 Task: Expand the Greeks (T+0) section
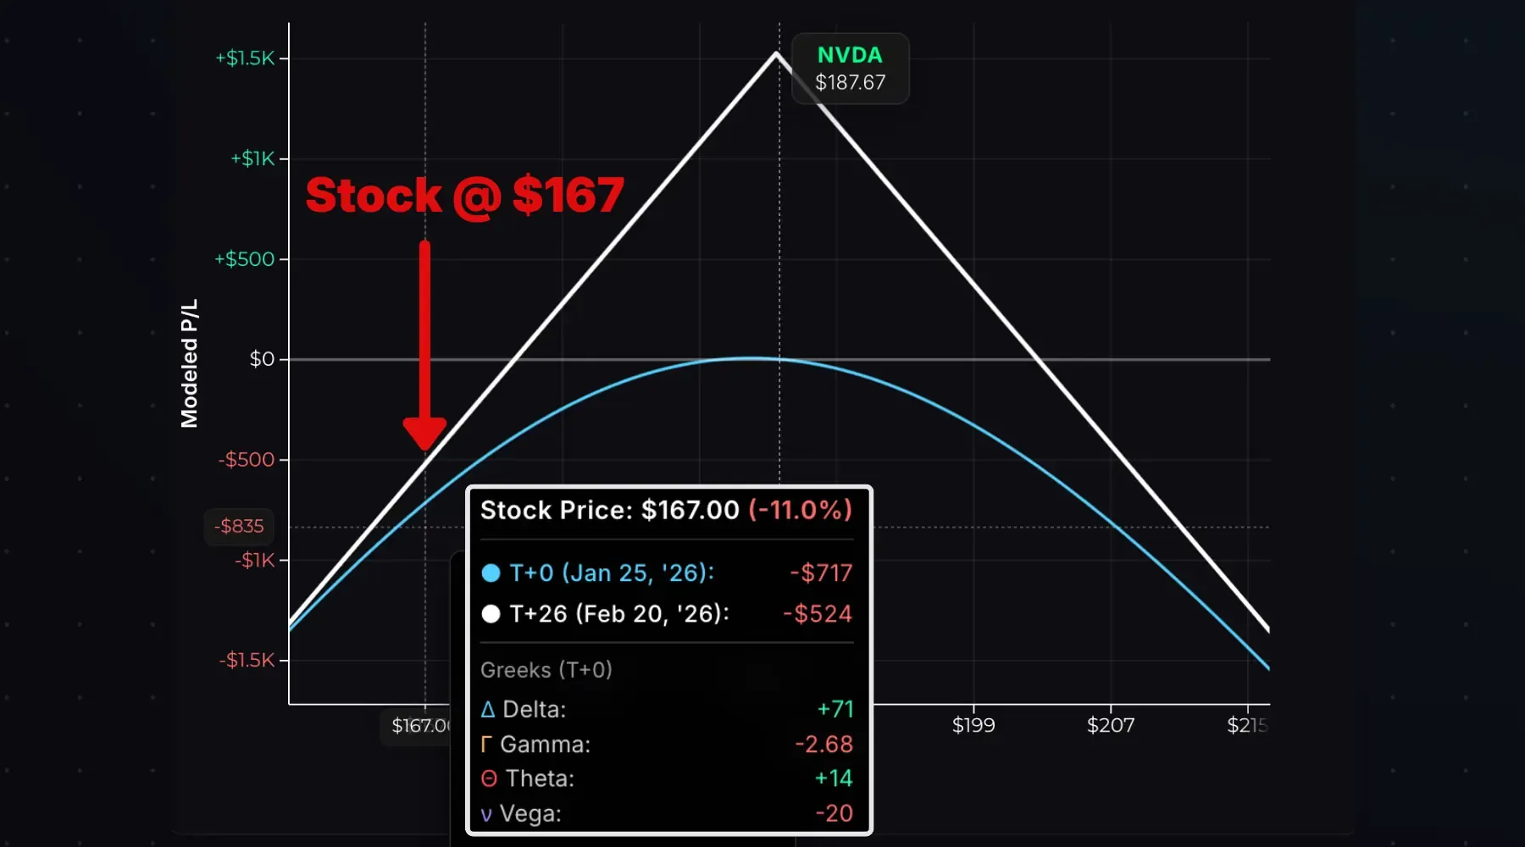click(x=546, y=669)
